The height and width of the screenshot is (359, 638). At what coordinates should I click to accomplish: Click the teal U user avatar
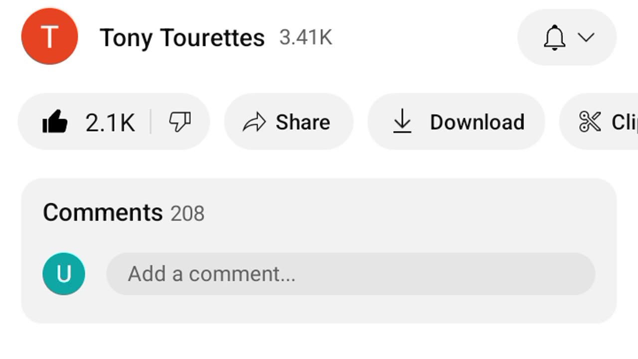tap(64, 274)
